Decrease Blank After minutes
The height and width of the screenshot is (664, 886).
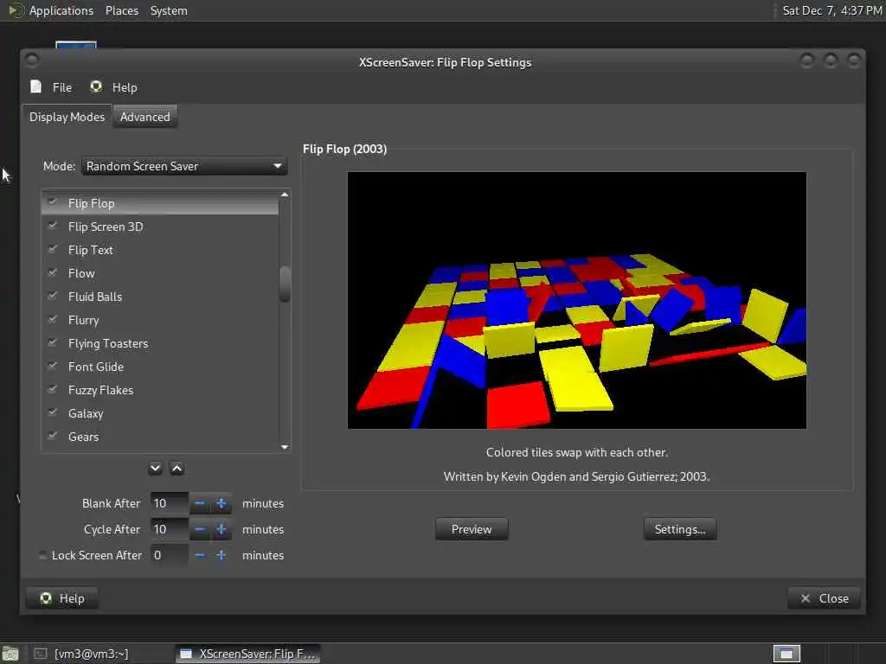200,503
